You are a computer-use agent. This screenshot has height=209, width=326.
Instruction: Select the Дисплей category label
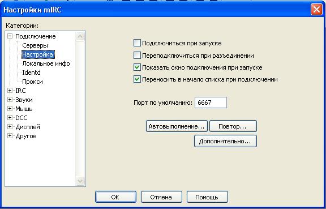28,127
